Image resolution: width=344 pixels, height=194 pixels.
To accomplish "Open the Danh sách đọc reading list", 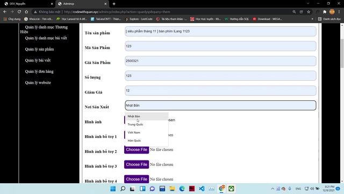I will (329, 19).
